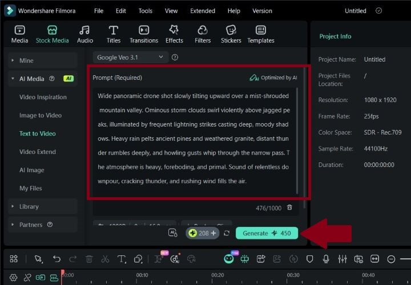
Task: Click the green scene detection icon
Action: click(x=244, y=259)
